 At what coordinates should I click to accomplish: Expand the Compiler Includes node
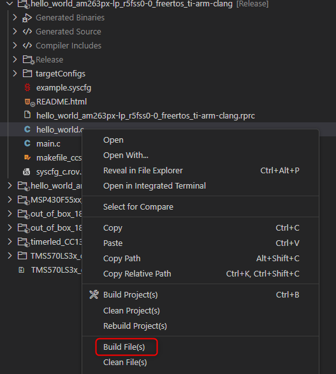click(15, 45)
